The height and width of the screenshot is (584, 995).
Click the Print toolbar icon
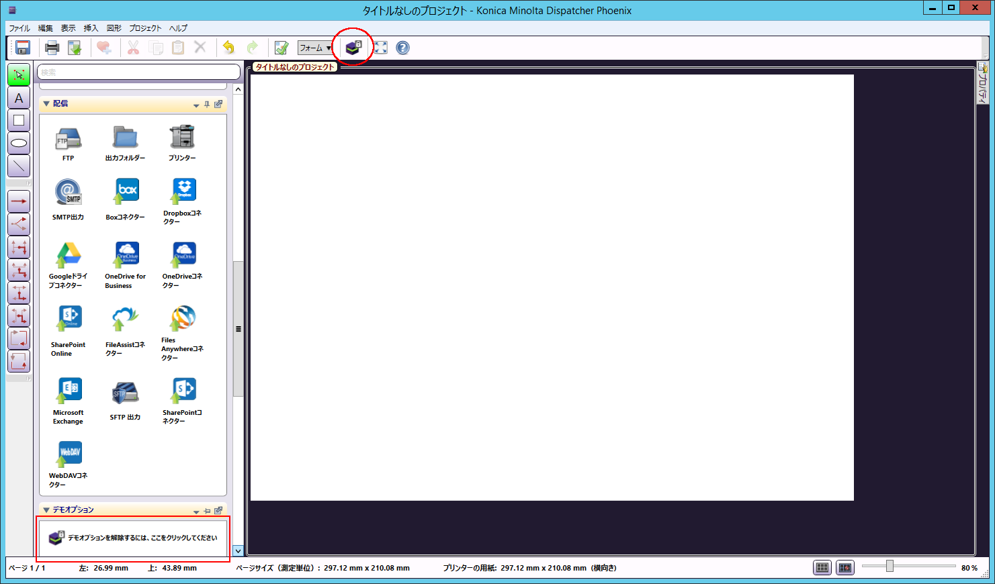click(x=52, y=48)
